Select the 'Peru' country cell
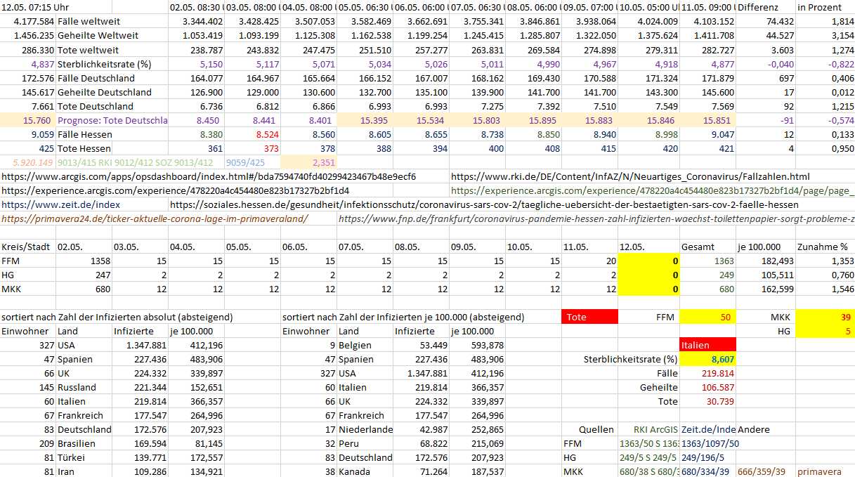The image size is (855, 477). 348,443
